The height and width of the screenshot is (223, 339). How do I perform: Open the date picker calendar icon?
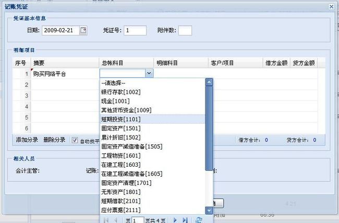(x=83, y=30)
